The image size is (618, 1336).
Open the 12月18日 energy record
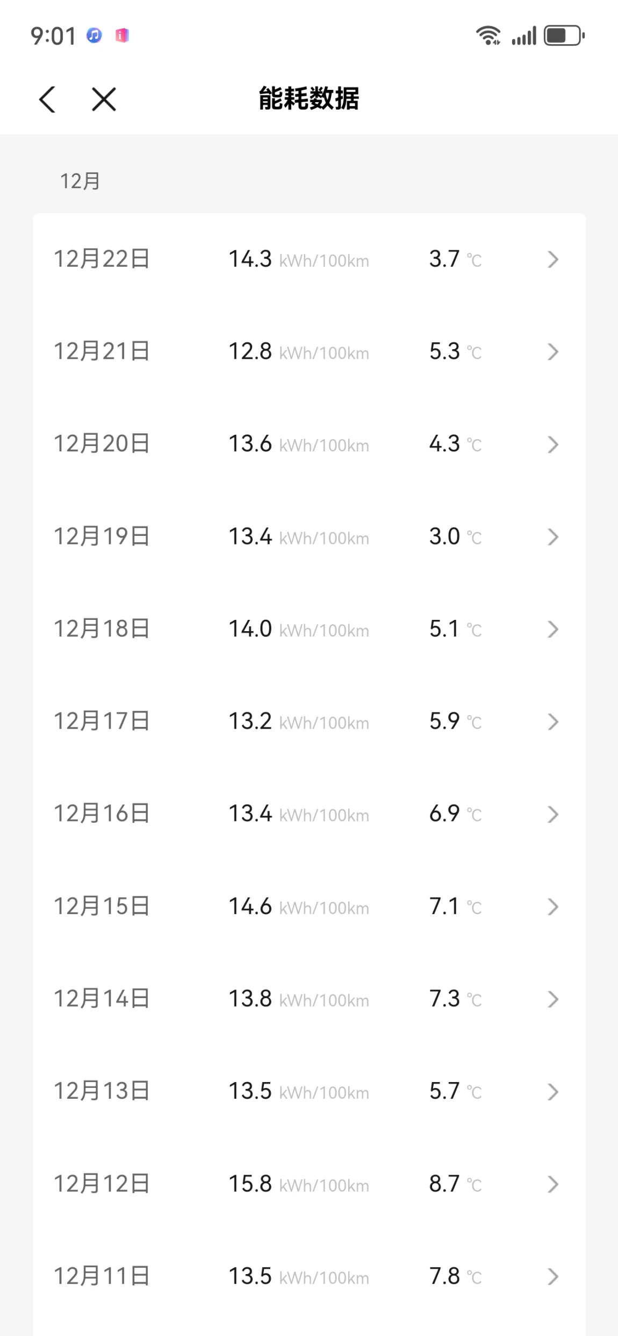point(309,629)
